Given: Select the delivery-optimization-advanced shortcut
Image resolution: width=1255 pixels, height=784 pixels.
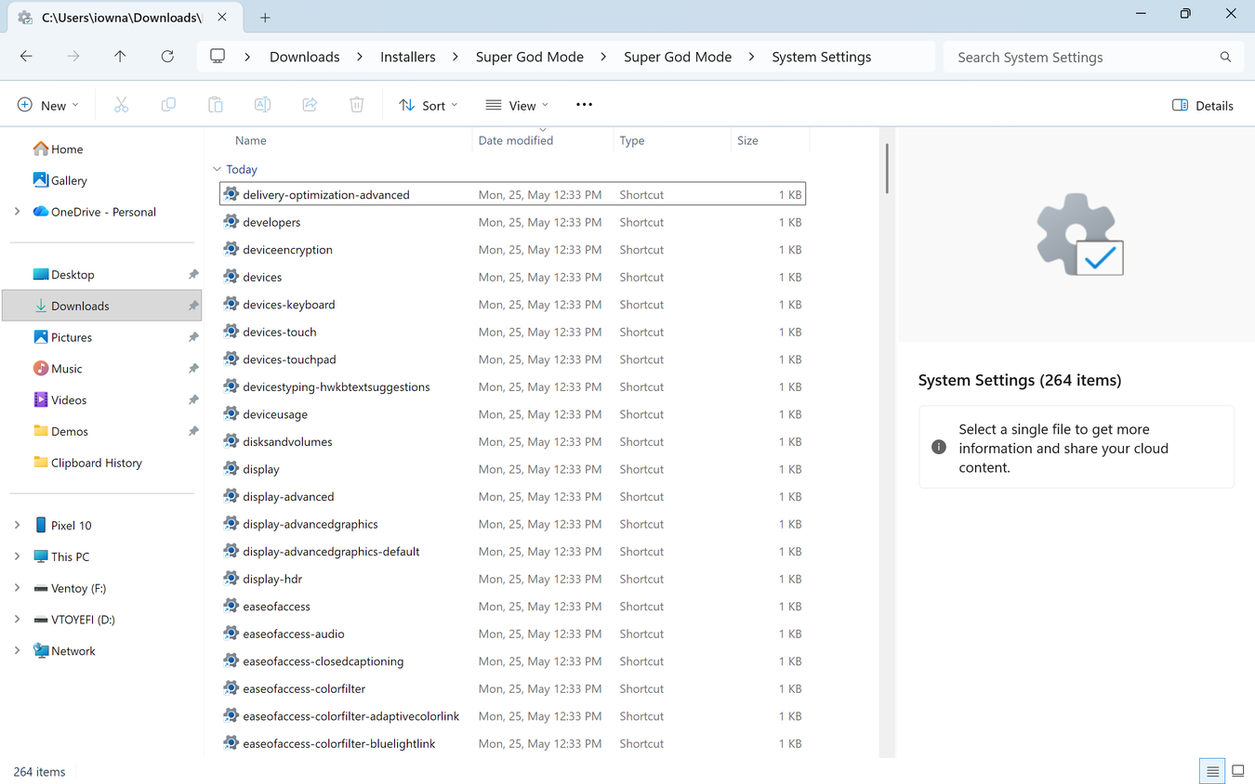Looking at the screenshot, I should pyautogui.click(x=512, y=194).
